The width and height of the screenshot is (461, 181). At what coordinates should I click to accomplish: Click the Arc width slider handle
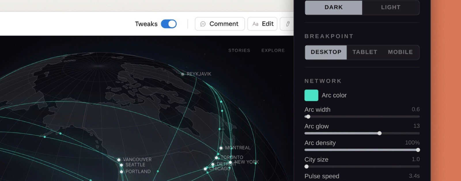click(x=308, y=117)
